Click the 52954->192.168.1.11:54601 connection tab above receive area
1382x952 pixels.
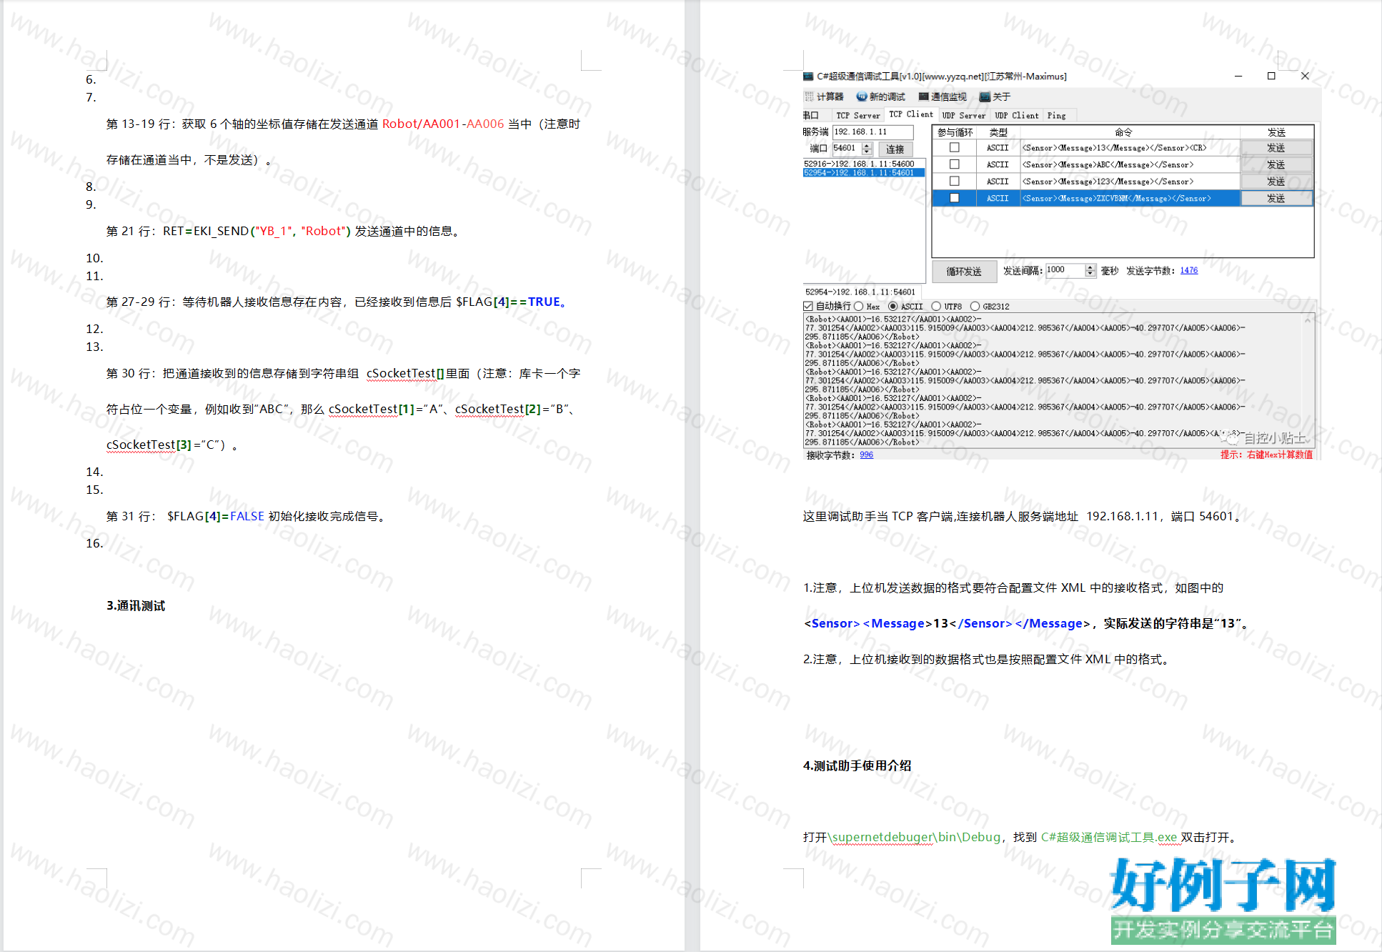click(x=860, y=292)
